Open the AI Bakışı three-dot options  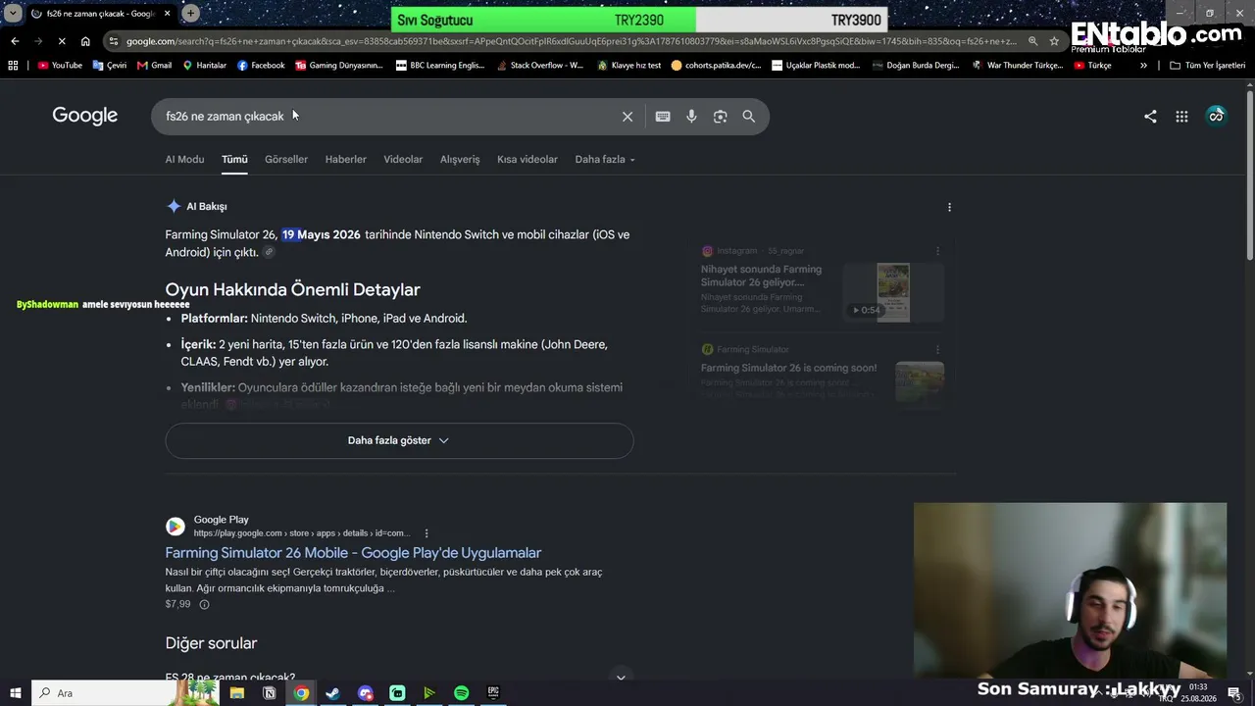tap(949, 207)
